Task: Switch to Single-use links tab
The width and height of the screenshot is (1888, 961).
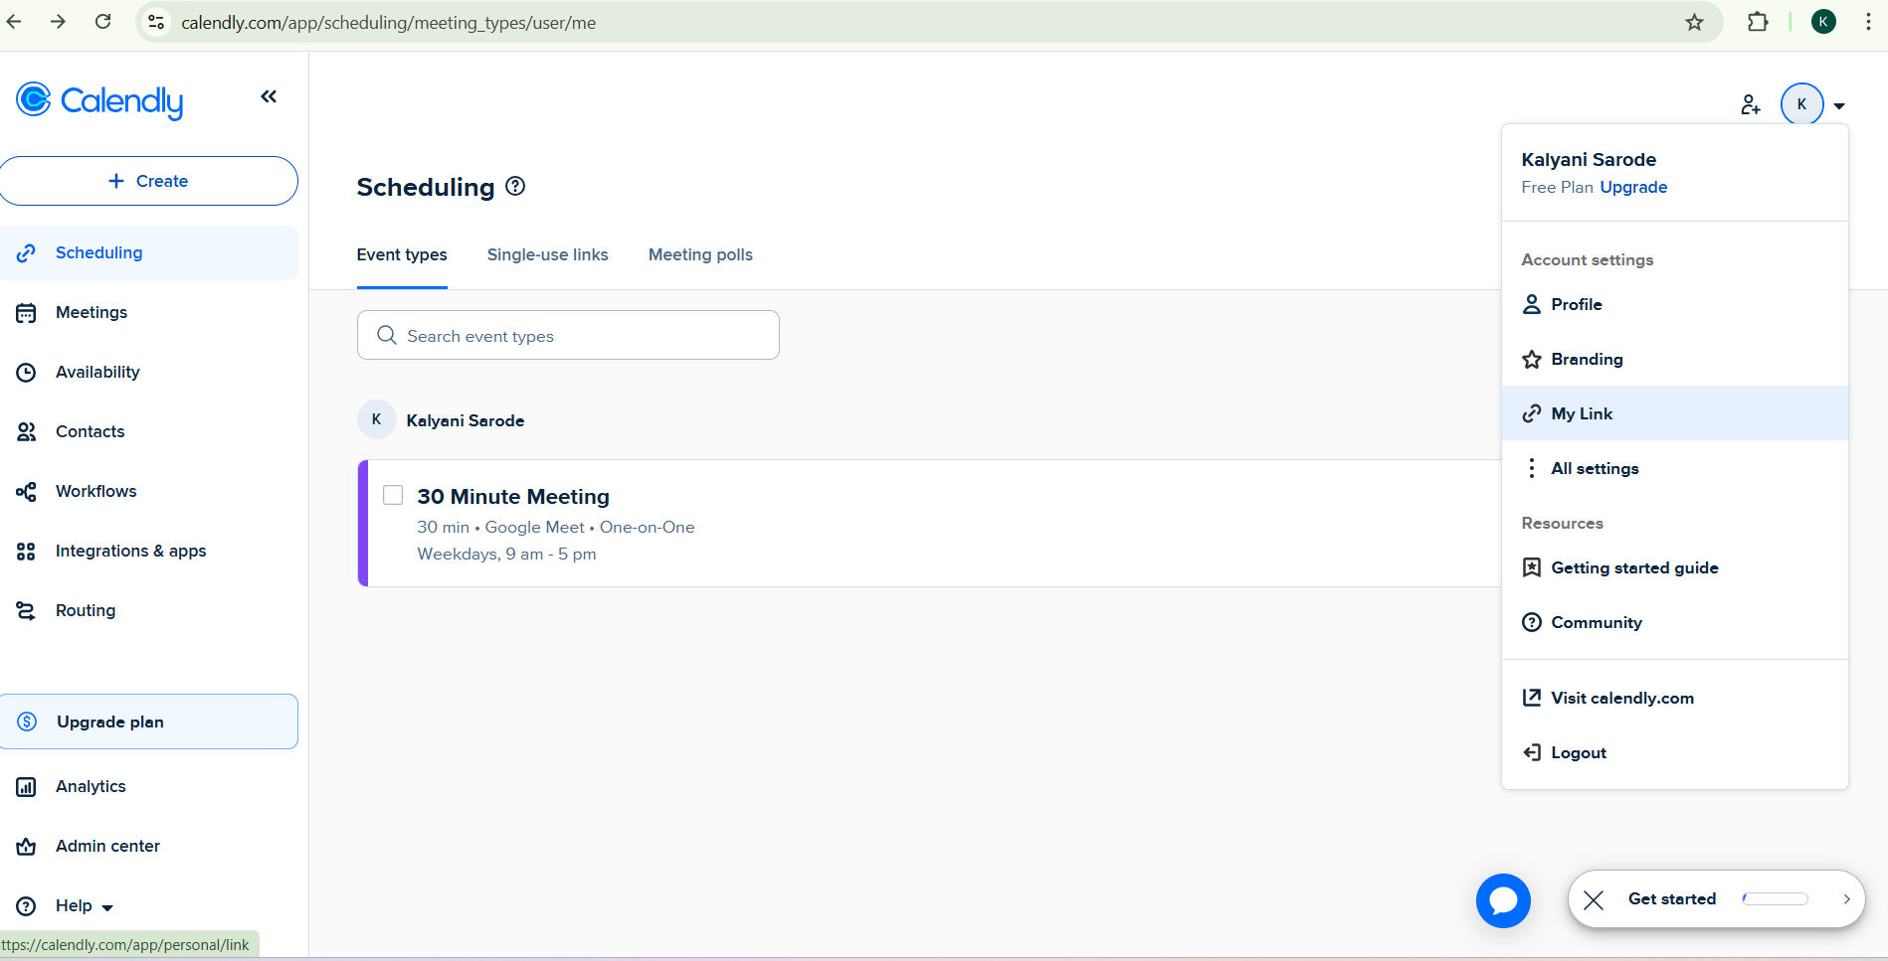Action: pyautogui.click(x=547, y=254)
